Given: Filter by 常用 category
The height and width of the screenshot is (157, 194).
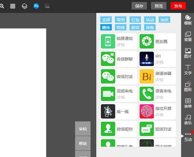Looking at the screenshot, I should click(121, 19).
